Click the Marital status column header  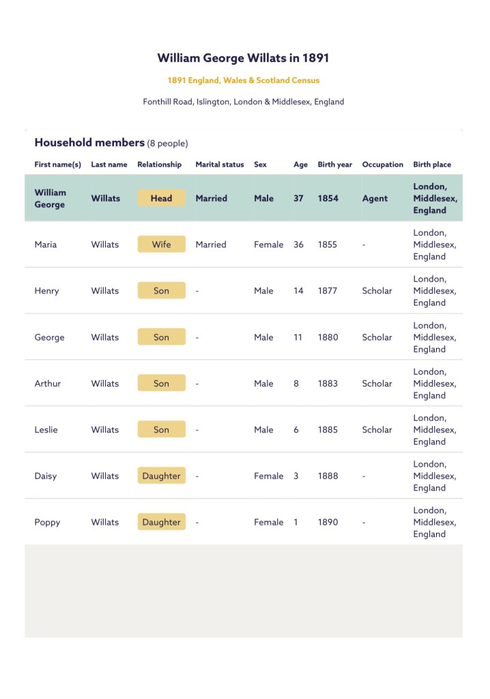pos(220,165)
